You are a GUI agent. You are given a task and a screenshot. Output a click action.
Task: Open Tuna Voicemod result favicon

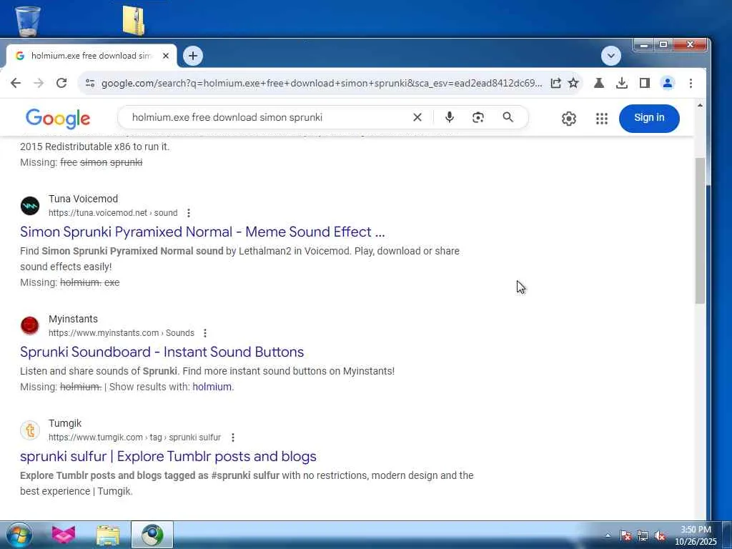(x=30, y=206)
